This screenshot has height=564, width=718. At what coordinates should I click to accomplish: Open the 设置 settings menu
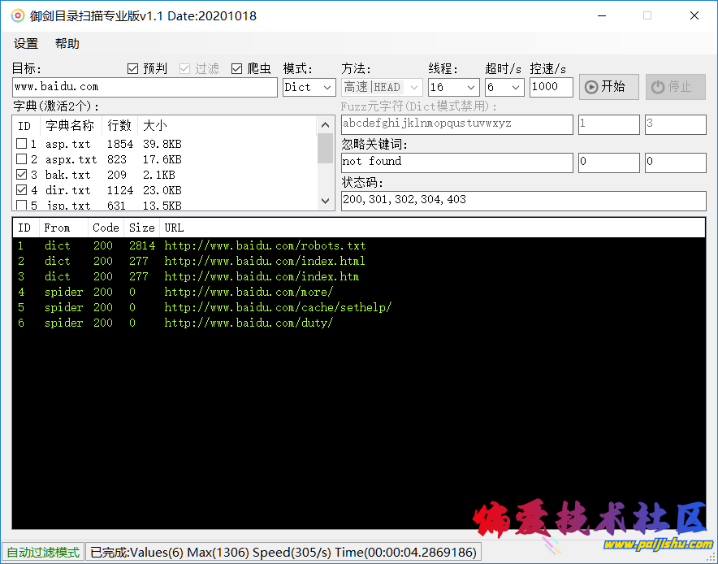click(x=26, y=44)
